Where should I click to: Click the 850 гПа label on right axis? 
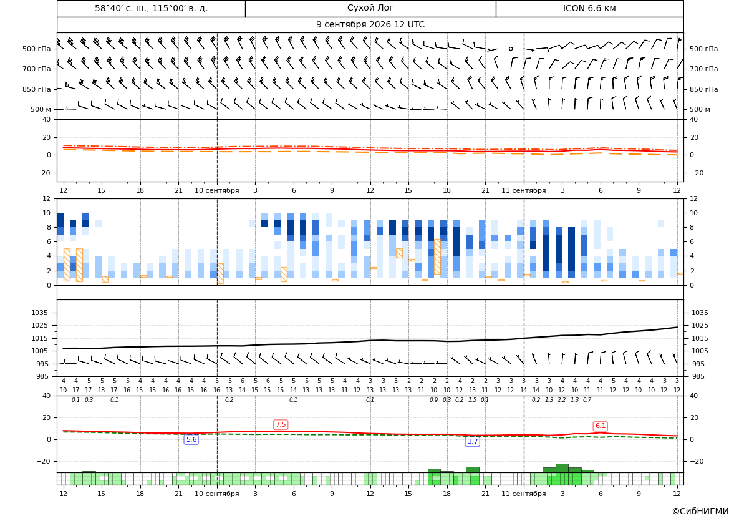click(x=703, y=89)
